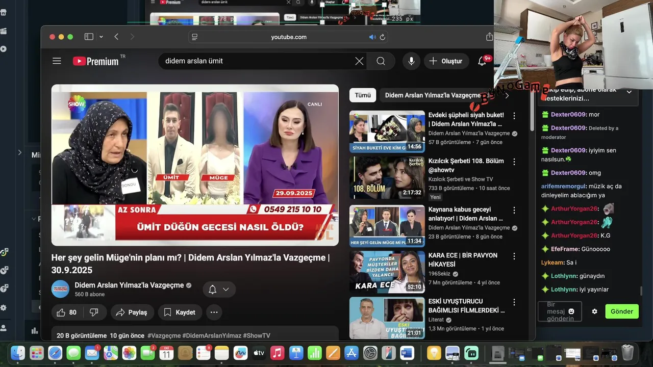Open Finder from the Dock
This screenshot has height=367, width=653.
(18, 353)
